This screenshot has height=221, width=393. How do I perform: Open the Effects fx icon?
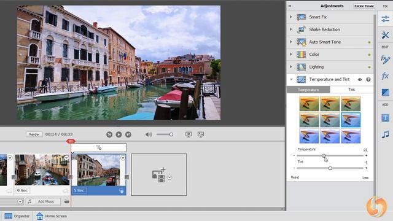tap(385, 76)
